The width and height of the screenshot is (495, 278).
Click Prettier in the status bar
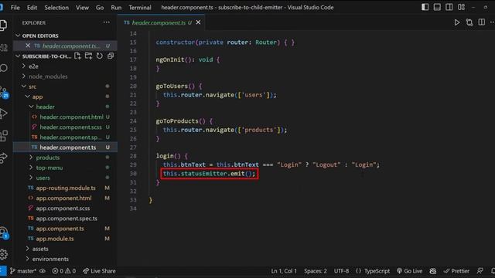tap(456, 271)
